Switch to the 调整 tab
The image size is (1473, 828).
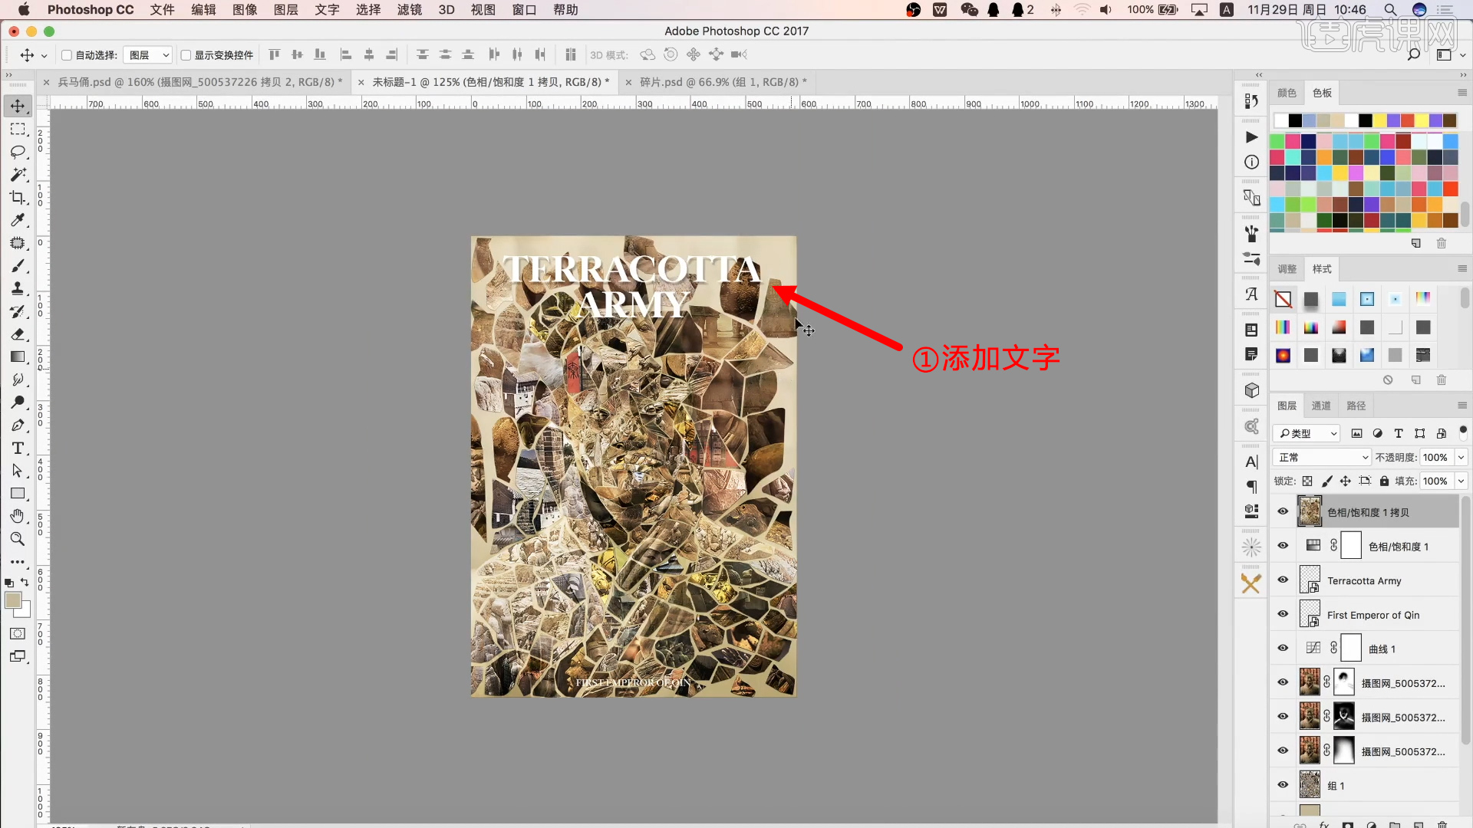[x=1287, y=269]
